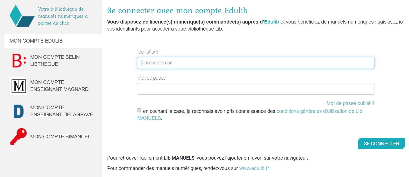The width and height of the screenshot is (409, 177).
Task: Open conditions générales d'utilisation link
Action: pos(250,115)
